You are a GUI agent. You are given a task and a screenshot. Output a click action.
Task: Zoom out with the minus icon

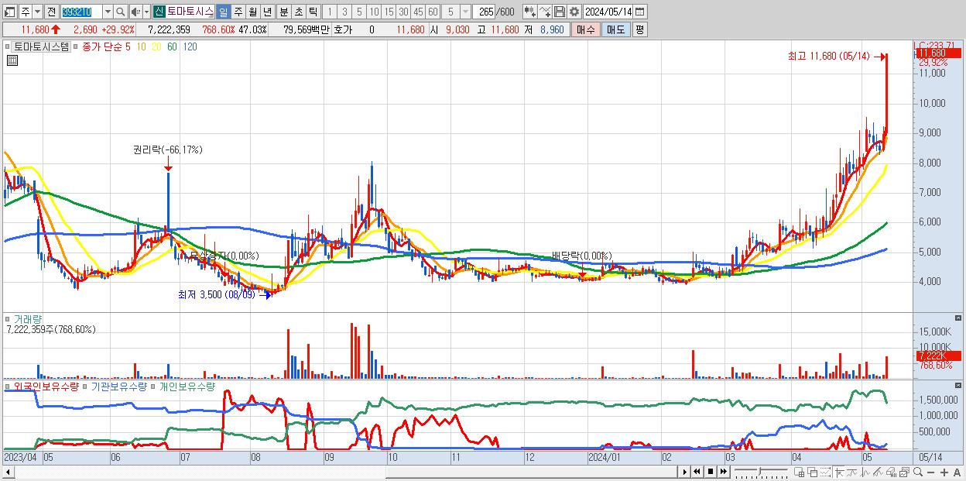tap(930, 472)
